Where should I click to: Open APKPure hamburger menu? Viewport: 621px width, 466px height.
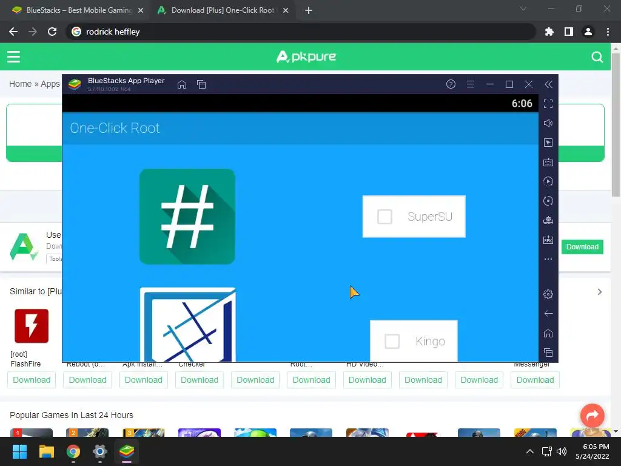[x=13, y=56]
